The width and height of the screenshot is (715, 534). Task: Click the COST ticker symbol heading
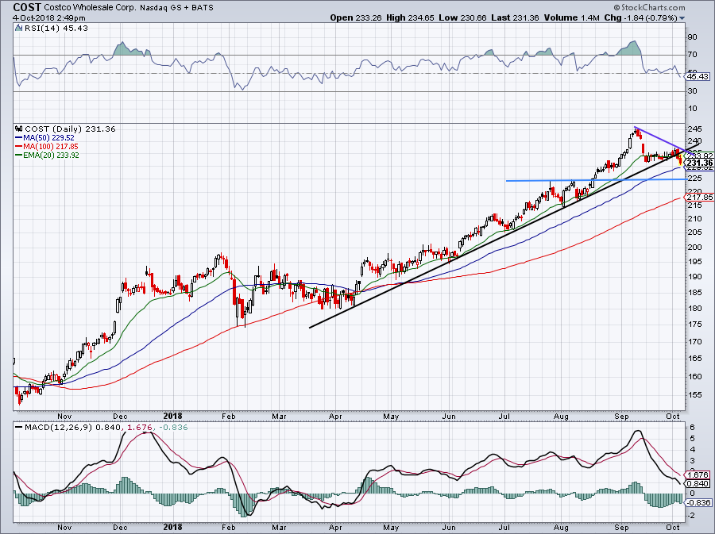(27, 7)
